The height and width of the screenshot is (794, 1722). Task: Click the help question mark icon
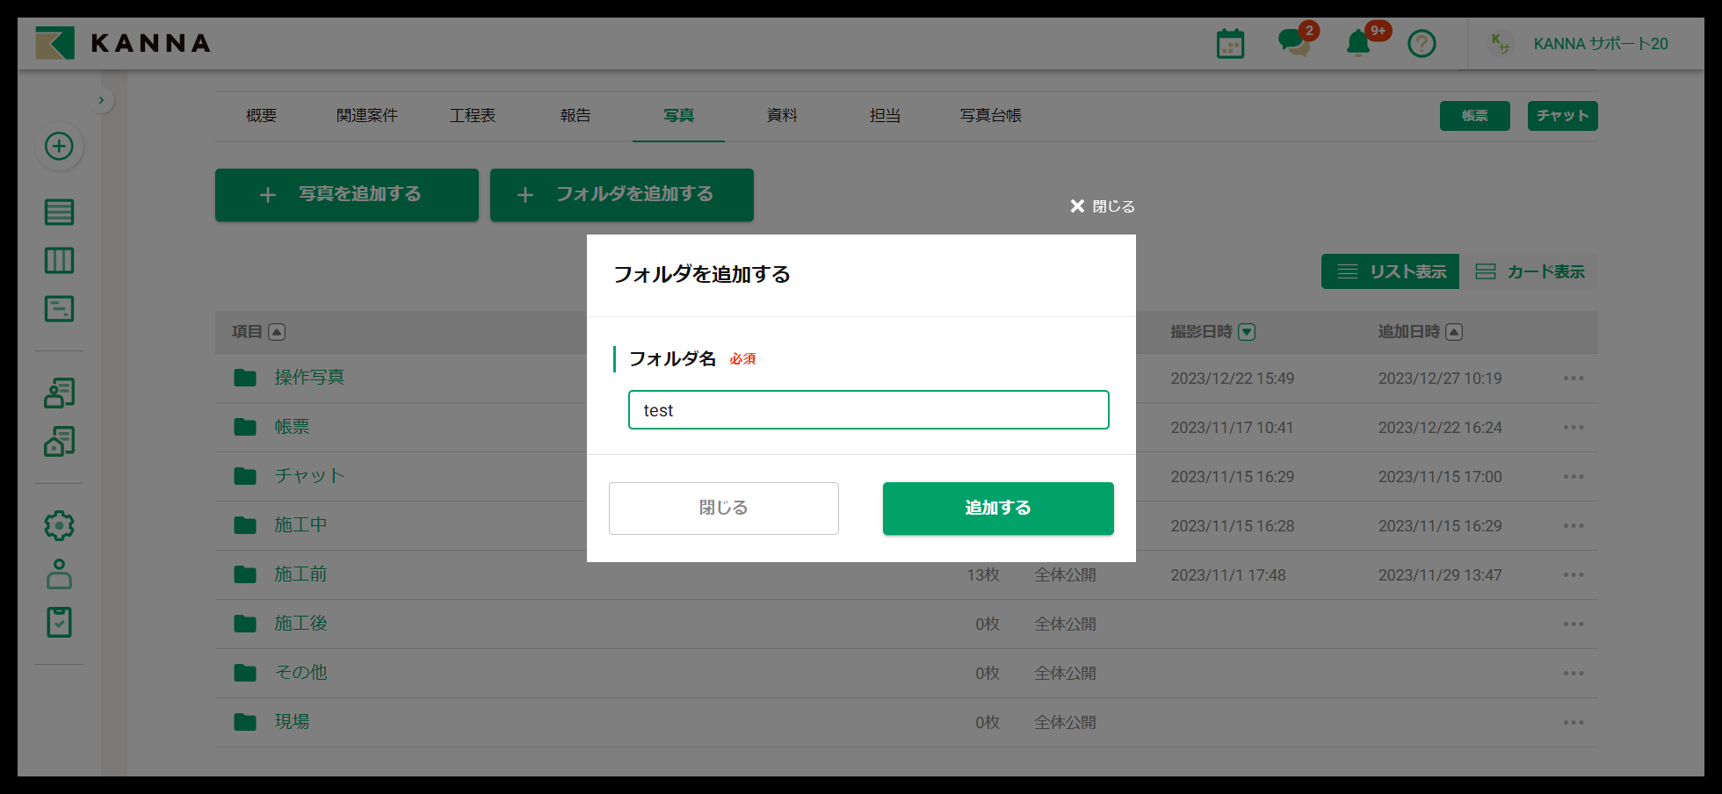point(1422,43)
